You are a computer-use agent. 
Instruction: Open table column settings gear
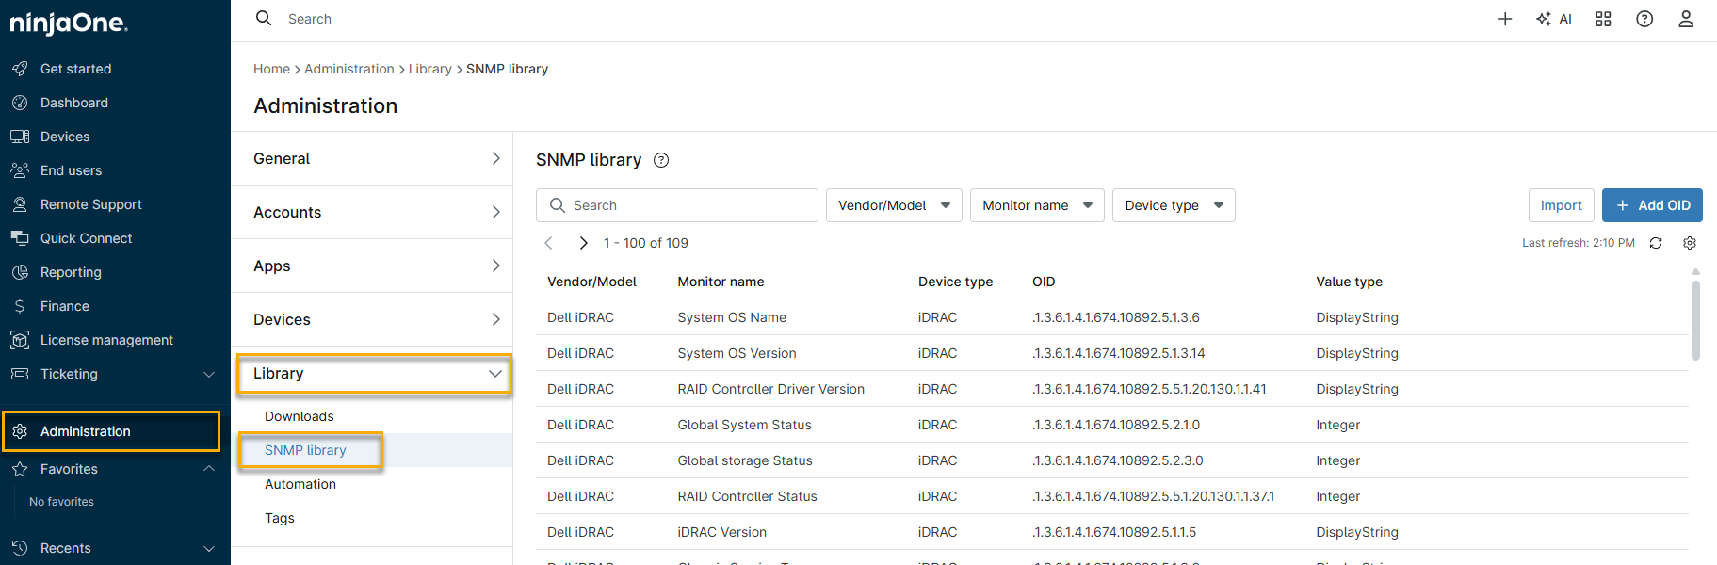point(1690,243)
